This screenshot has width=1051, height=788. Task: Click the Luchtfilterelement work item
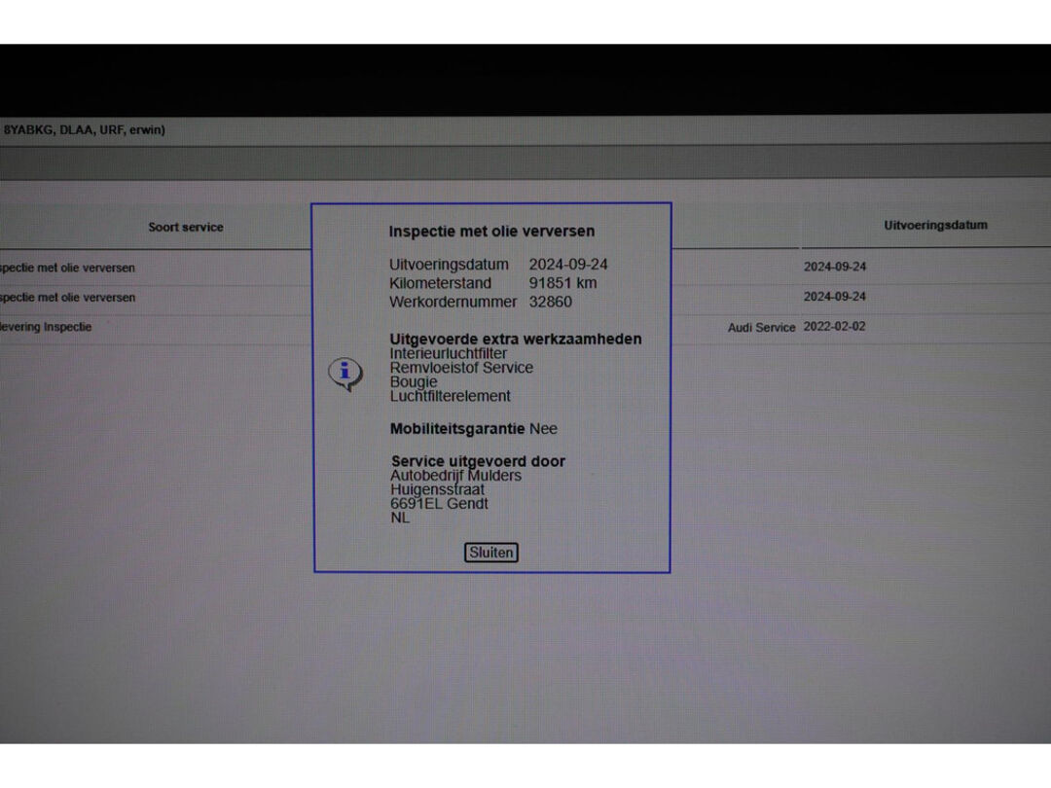point(450,396)
